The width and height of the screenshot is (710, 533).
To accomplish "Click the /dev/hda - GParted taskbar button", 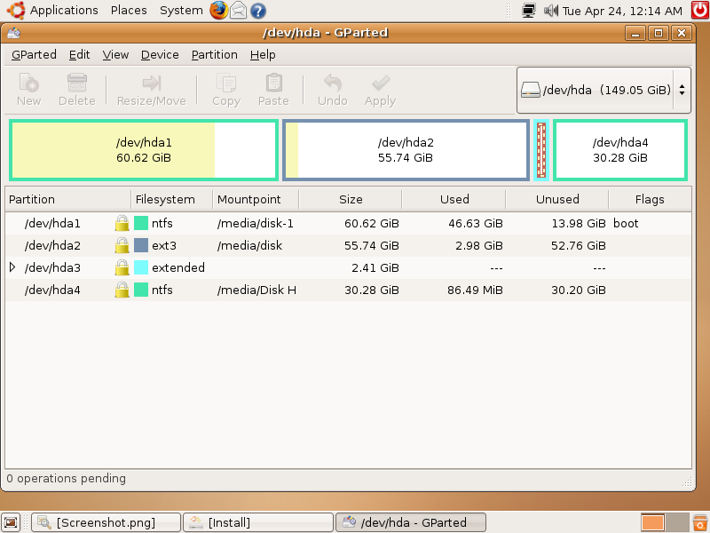I will click(410, 522).
